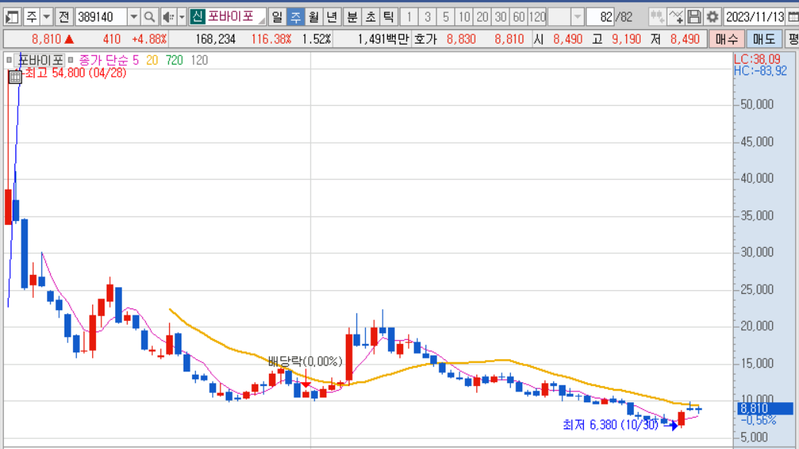Viewport: 799px width, 449px height.
Task: Click the volume value 168,234
Action: (215, 39)
